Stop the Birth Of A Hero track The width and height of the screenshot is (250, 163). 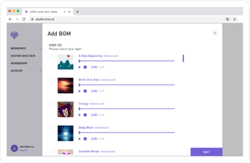[85, 91]
